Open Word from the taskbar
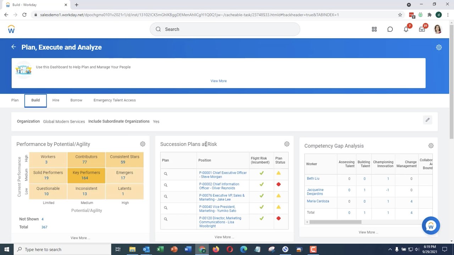 click(188, 249)
